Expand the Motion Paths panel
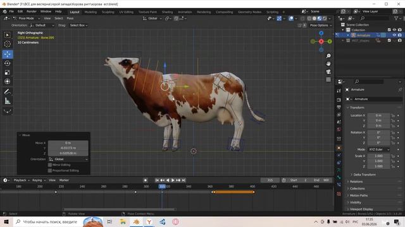405x227 pixels. pyautogui.click(x=359, y=195)
